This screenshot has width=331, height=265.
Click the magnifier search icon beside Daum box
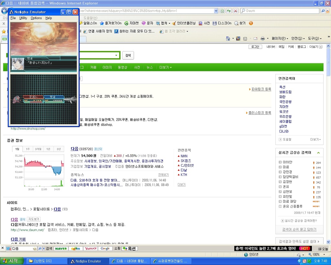coord(323,11)
